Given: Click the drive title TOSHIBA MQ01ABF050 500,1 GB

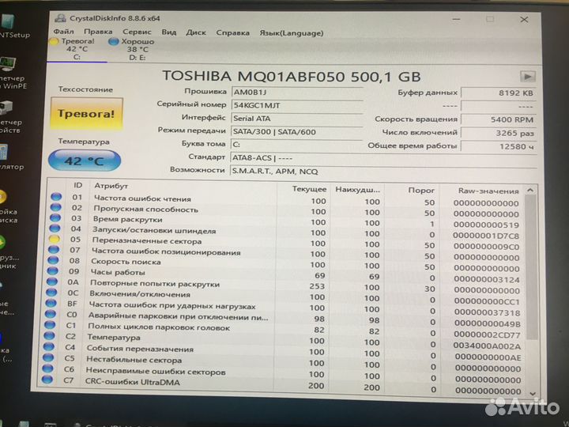Looking at the screenshot, I should [x=292, y=76].
